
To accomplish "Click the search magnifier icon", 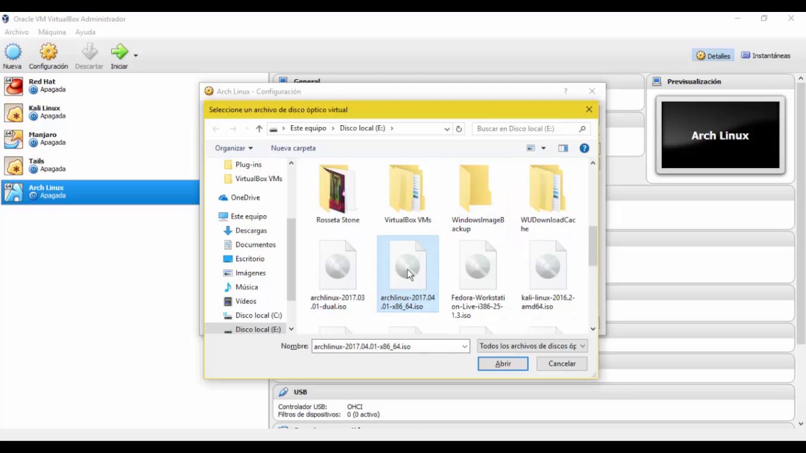I will point(582,128).
